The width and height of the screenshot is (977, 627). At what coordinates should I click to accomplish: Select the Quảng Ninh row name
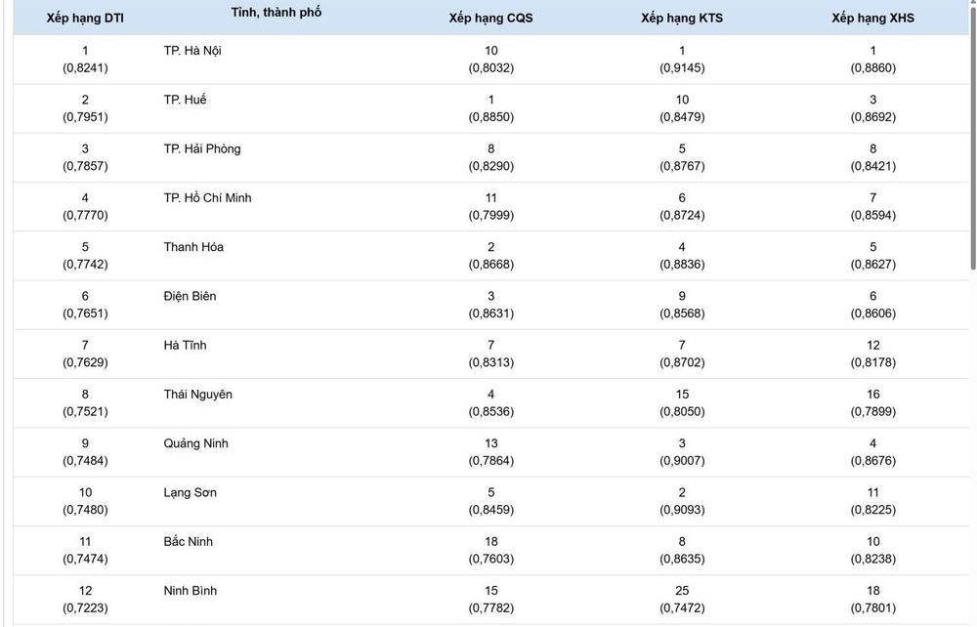196,443
